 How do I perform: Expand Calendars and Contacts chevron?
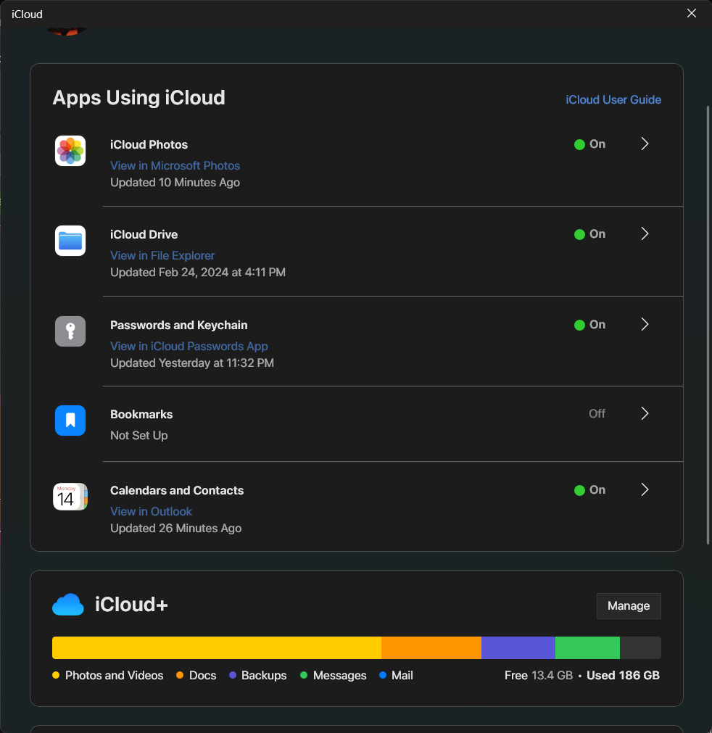(x=645, y=489)
